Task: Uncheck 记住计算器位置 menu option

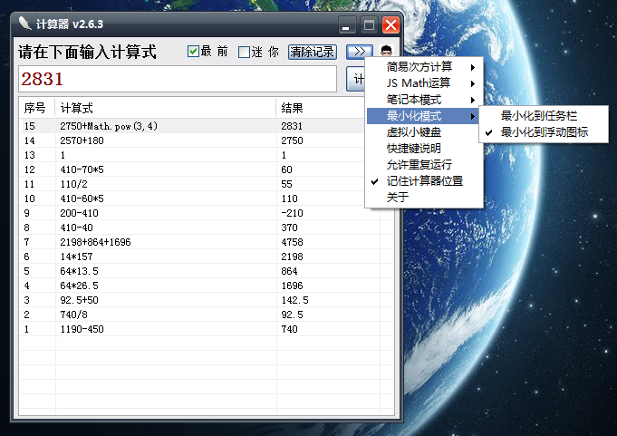Action: click(424, 181)
